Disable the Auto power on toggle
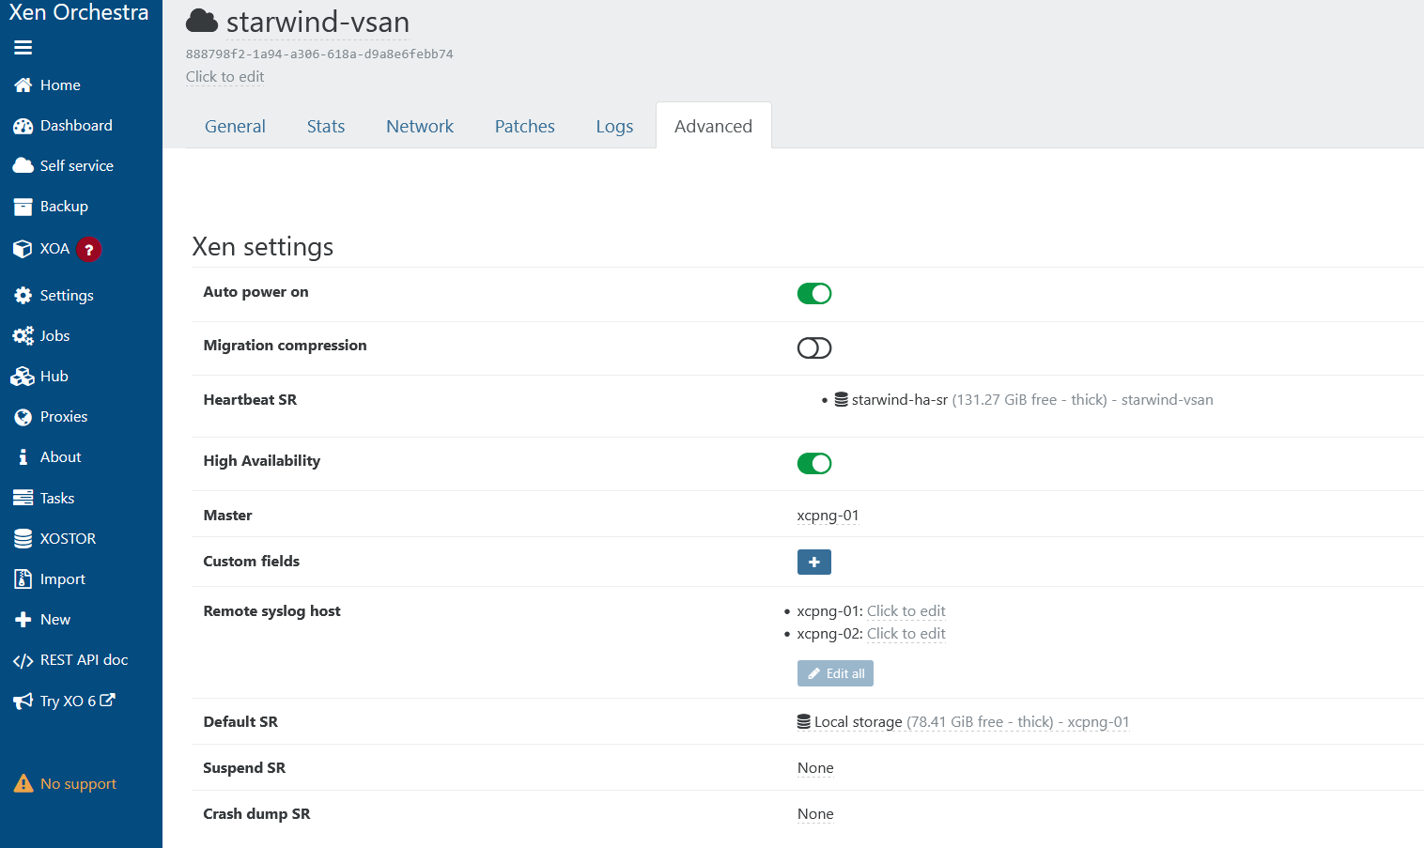The width and height of the screenshot is (1424, 848). click(x=814, y=294)
